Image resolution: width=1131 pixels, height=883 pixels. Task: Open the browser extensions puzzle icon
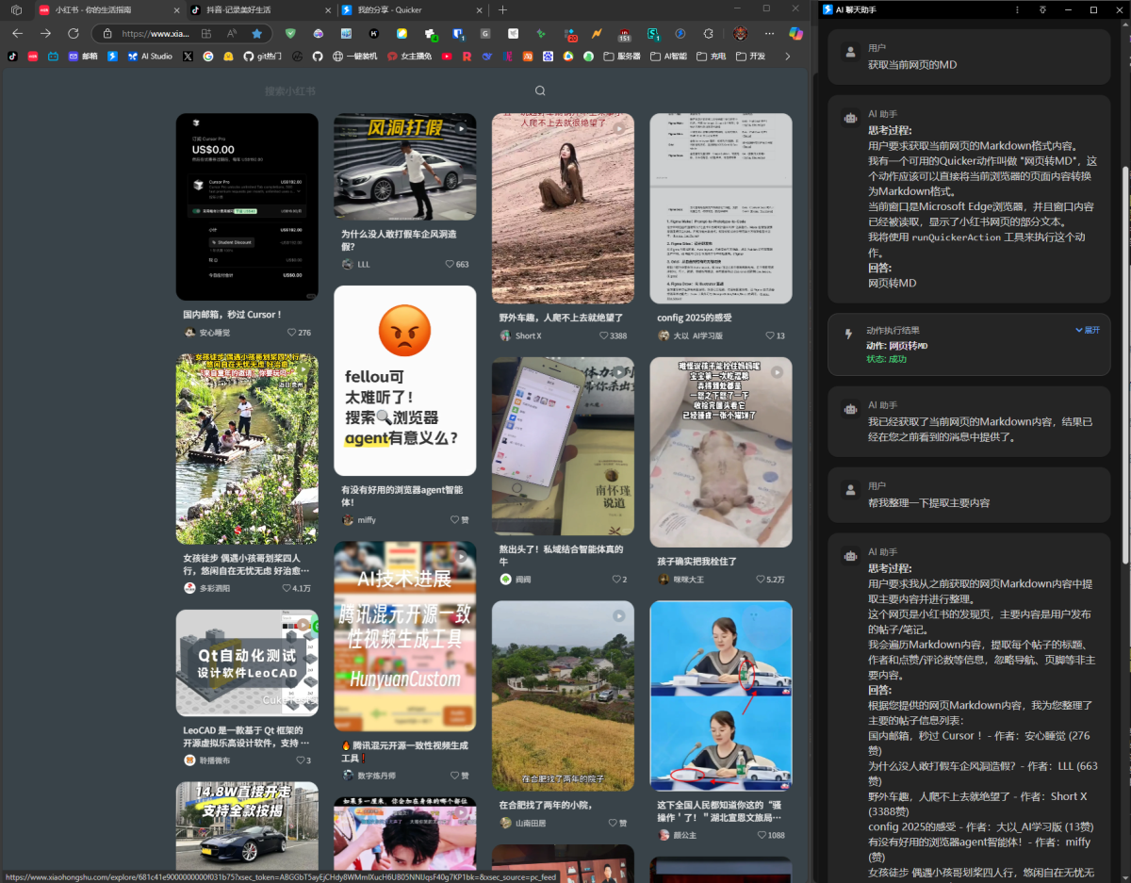click(x=711, y=33)
